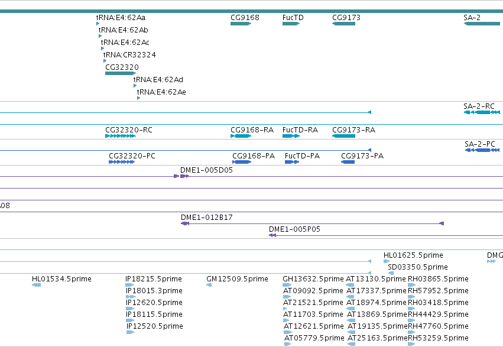This screenshot has width=503, height=347.
Task: Select the IP12620.5prime EST label
Action: click(x=154, y=303)
